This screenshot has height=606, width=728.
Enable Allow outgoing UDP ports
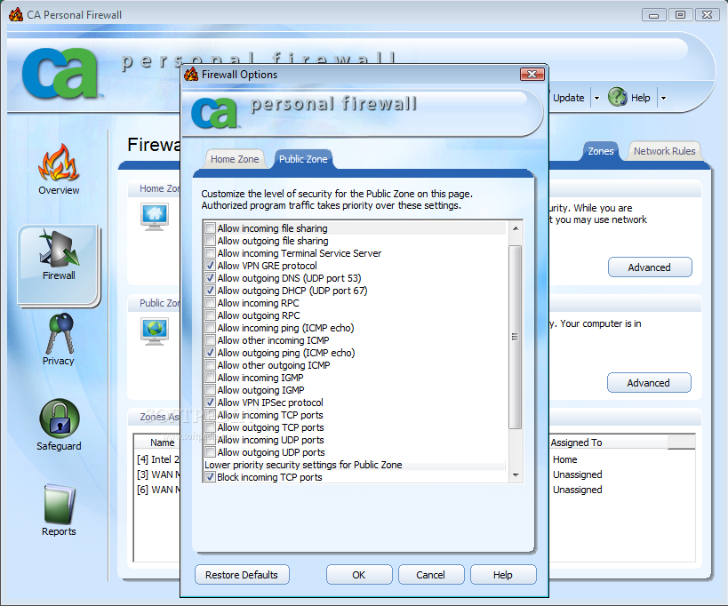(211, 452)
